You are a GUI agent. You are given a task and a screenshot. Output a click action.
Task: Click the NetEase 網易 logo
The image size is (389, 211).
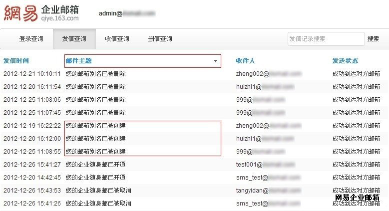pos(21,13)
